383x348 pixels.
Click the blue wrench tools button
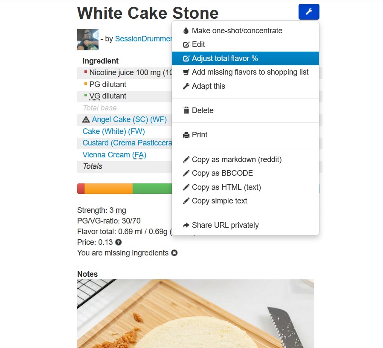pyautogui.click(x=309, y=12)
